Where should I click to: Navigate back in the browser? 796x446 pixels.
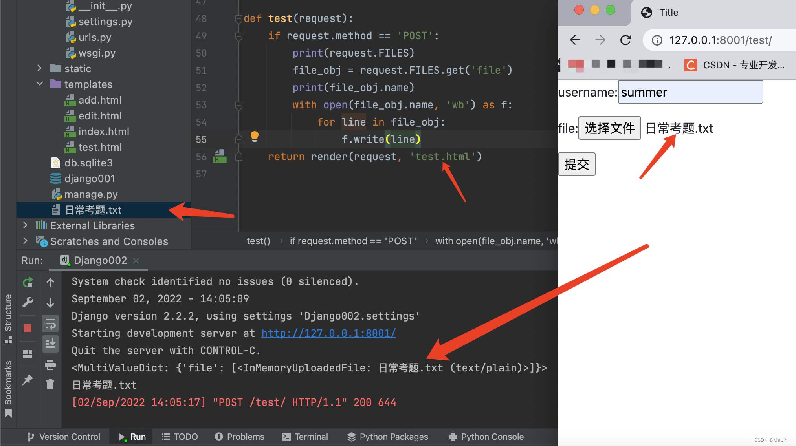point(575,40)
